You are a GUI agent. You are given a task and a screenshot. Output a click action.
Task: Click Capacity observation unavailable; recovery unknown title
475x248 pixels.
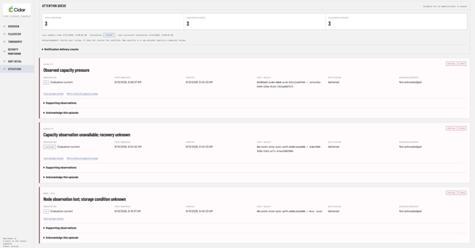pos(87,135)
